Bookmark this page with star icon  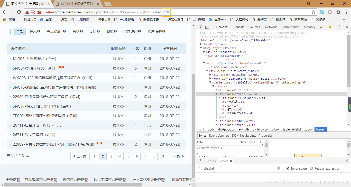[313, 12]
